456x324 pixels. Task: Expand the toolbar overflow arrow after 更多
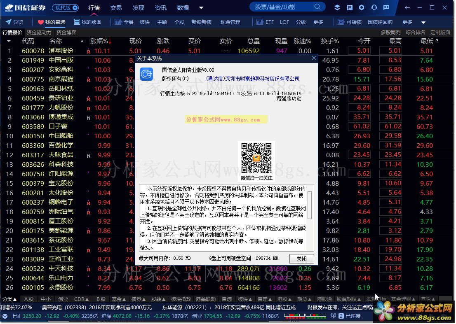(x=423, y=22)
